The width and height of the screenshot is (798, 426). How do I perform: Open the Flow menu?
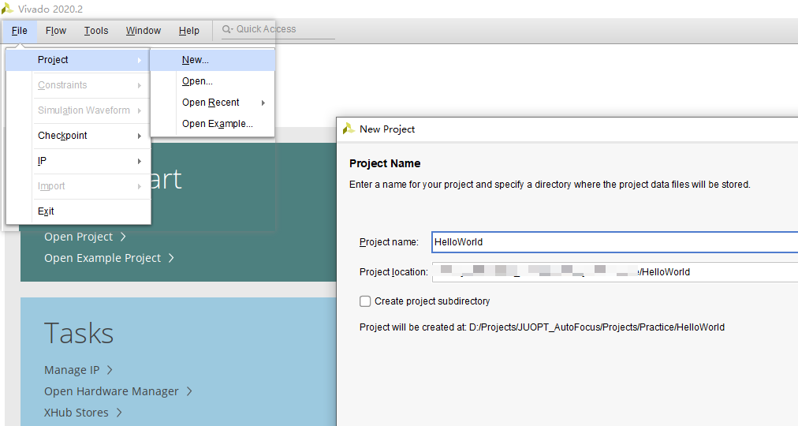pyautogui.click(x=56, y=31)
